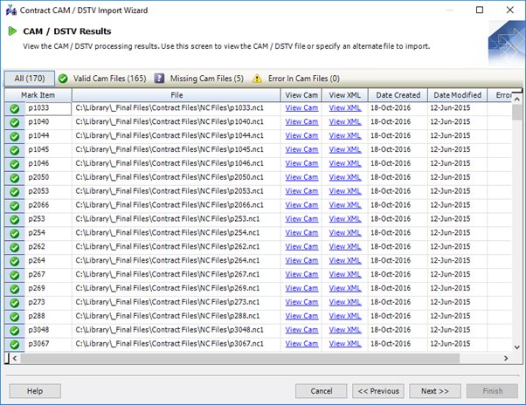This screenshot has width=526, height=405.
Task: Open Help for the import wizard
Action: click(x=35, y=391)
